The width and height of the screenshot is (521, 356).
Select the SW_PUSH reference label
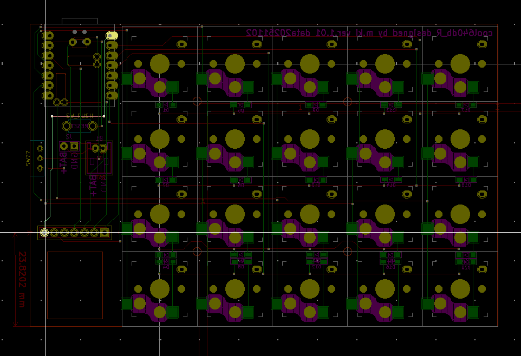pyautogui.click(x=79, y=116)
